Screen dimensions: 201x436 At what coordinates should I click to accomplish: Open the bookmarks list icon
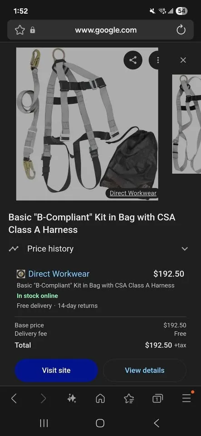pos(129,399)
